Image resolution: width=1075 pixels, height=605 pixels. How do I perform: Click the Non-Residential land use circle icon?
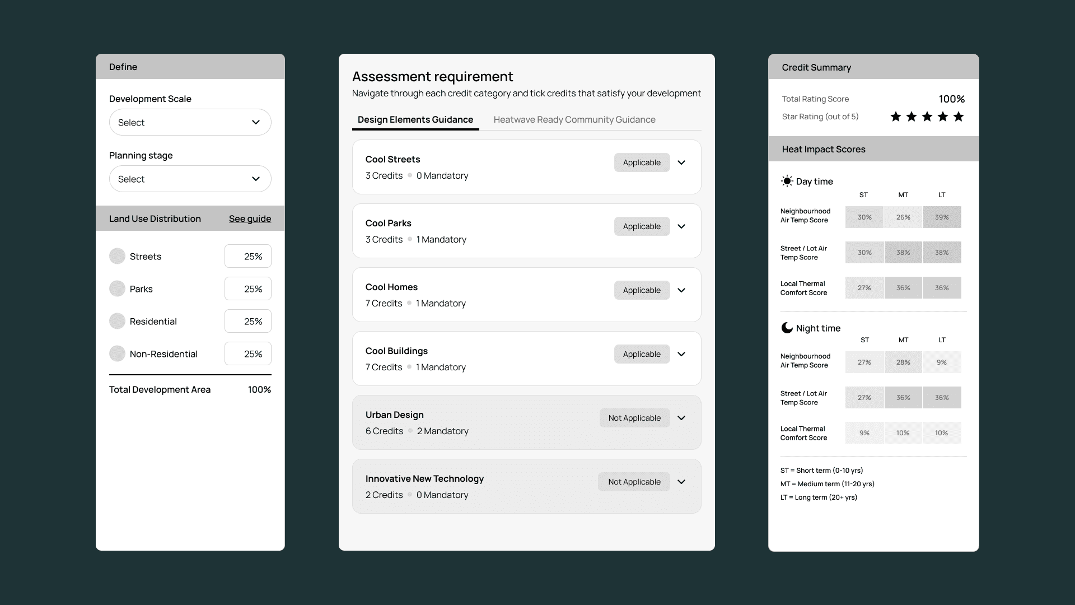(x=117, y=353)
